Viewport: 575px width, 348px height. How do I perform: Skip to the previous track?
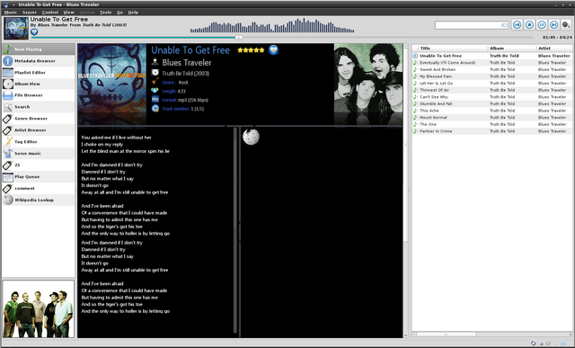(x=517, y=24)
